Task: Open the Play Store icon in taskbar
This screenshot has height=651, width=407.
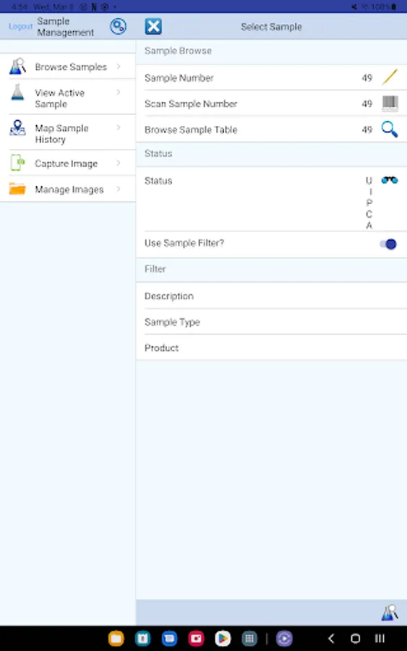Action: 223,639
